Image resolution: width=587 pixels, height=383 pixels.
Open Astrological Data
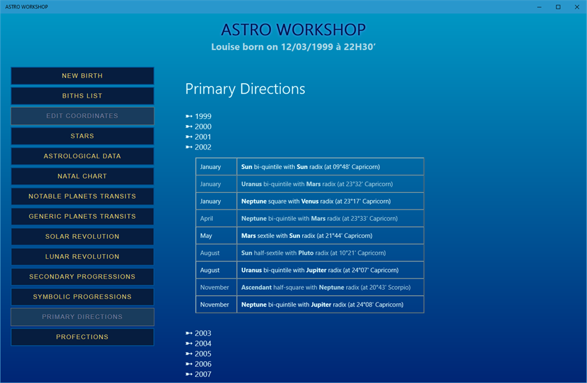pos(83,156)
